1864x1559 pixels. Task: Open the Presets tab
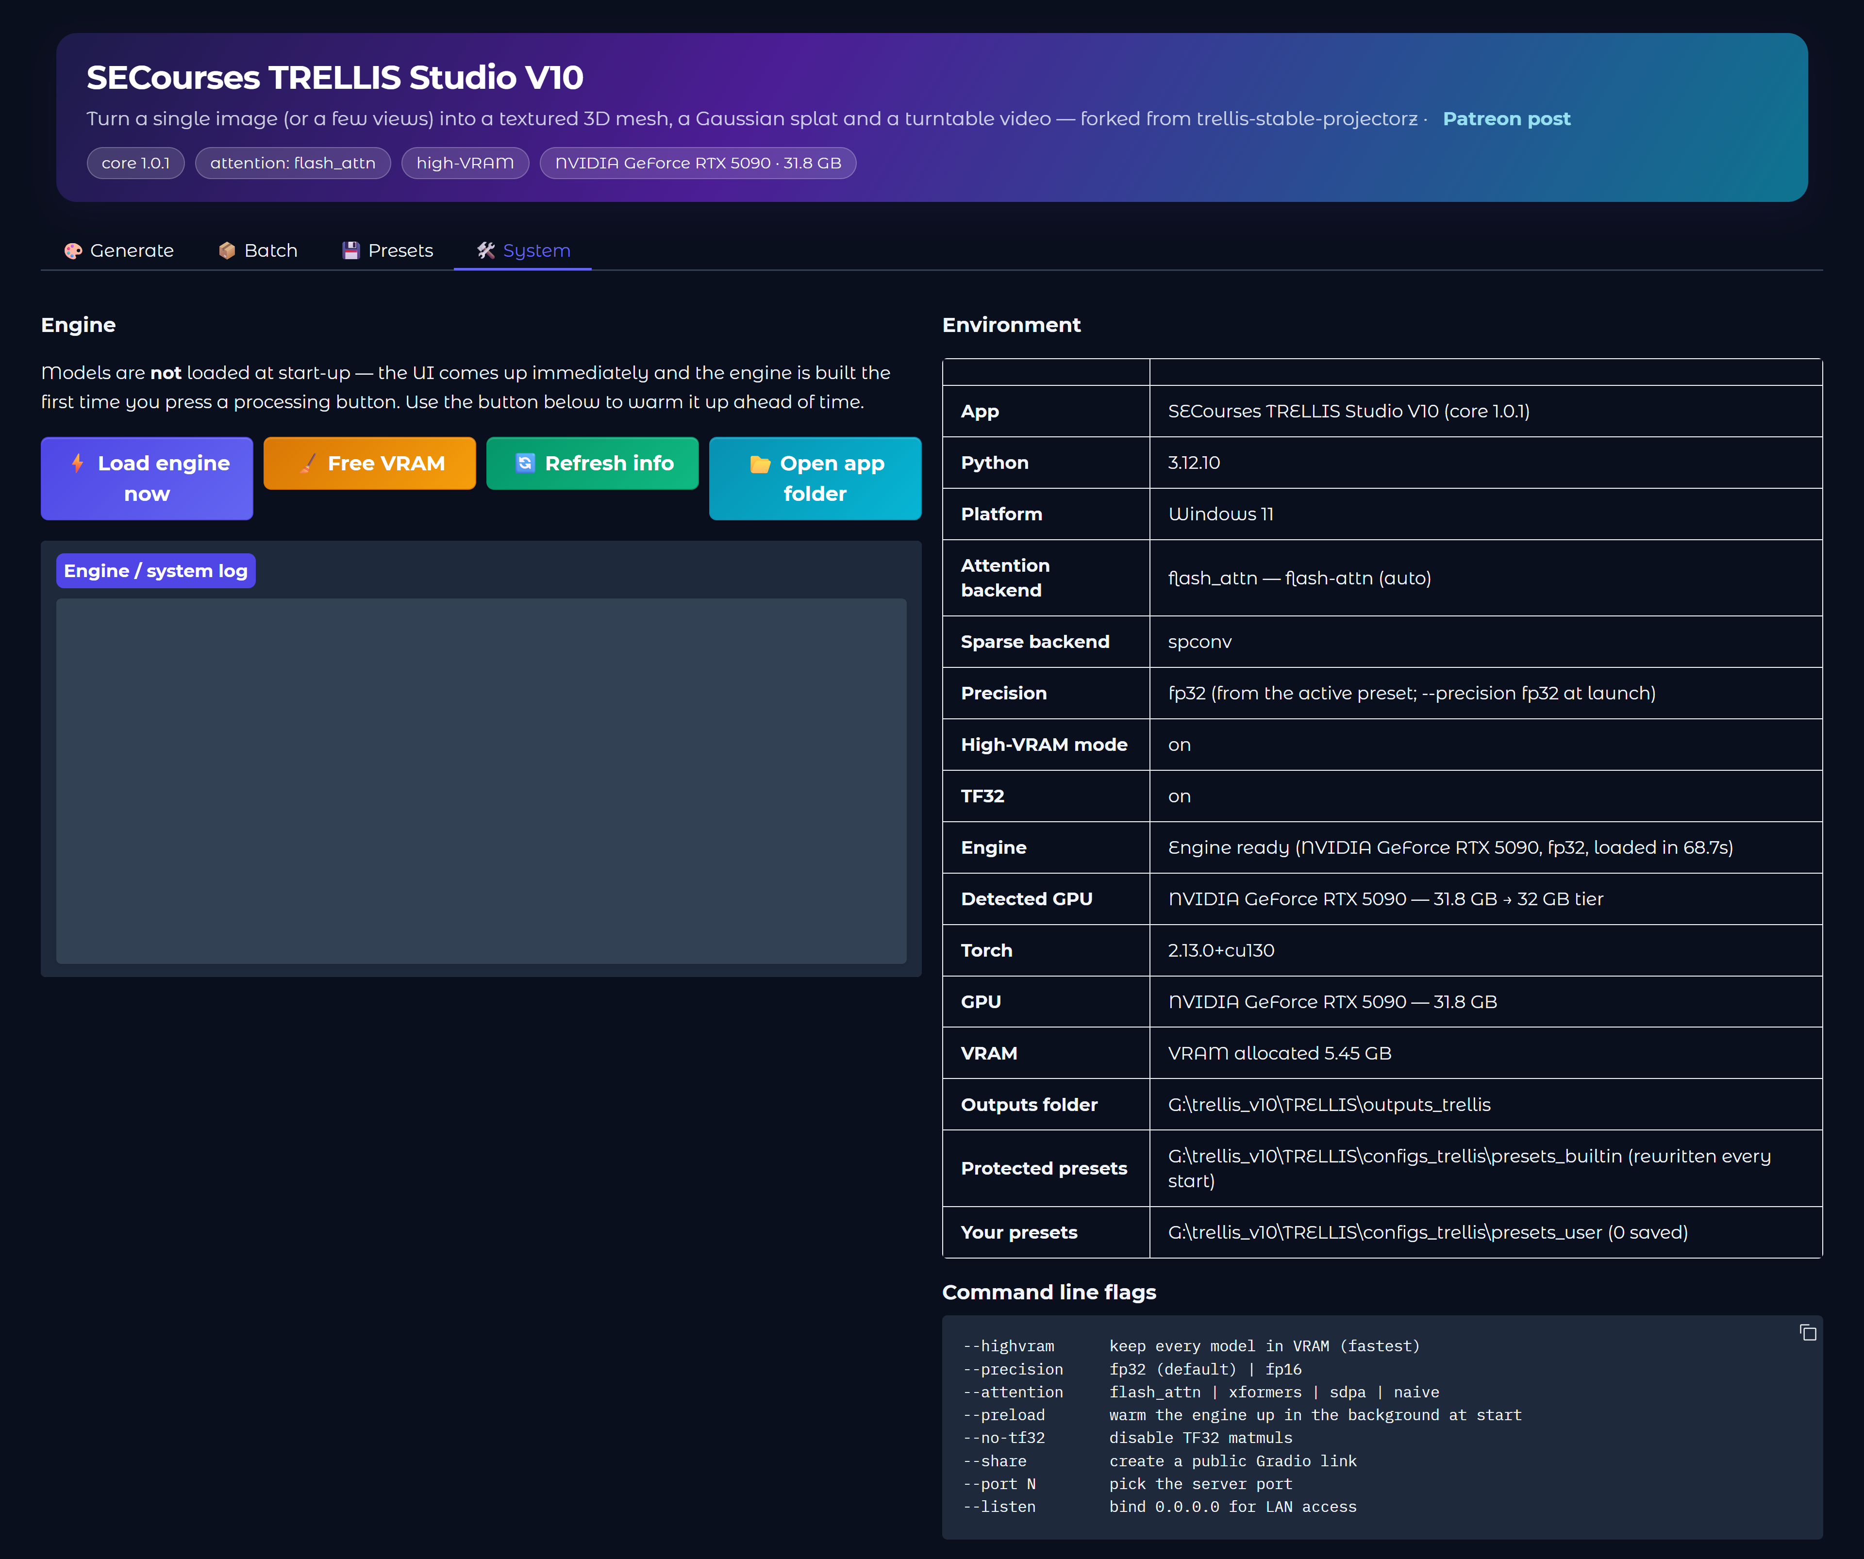(x=387, y=251)
